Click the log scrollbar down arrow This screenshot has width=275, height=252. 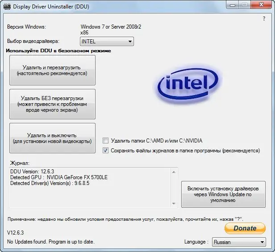pyautogui.click(x=174, y=204)
